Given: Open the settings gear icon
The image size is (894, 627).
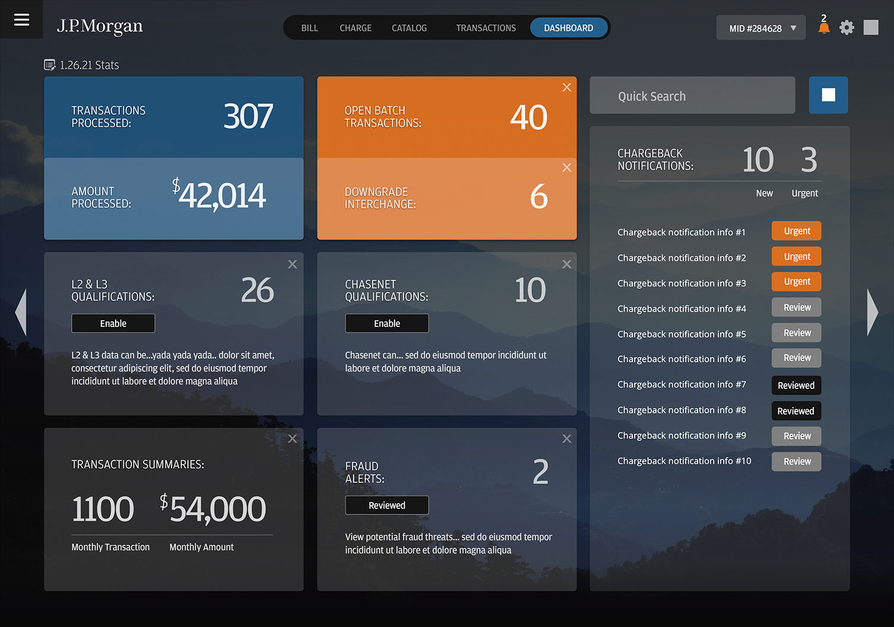Looking at the screenshot, I should [847, 27].
